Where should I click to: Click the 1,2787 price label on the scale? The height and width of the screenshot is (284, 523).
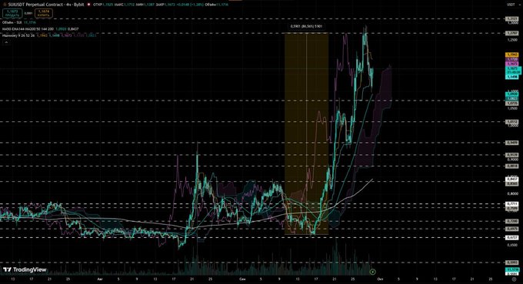[512, 33]
